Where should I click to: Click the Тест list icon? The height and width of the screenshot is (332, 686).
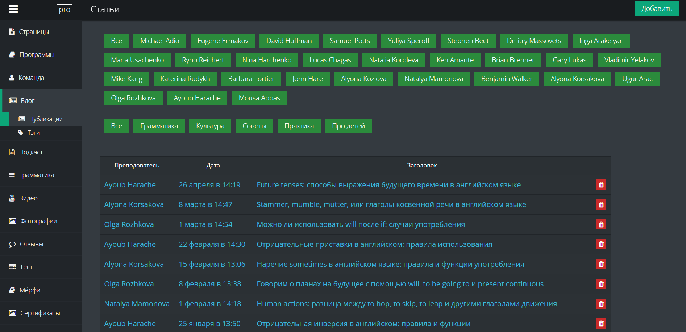12,267
